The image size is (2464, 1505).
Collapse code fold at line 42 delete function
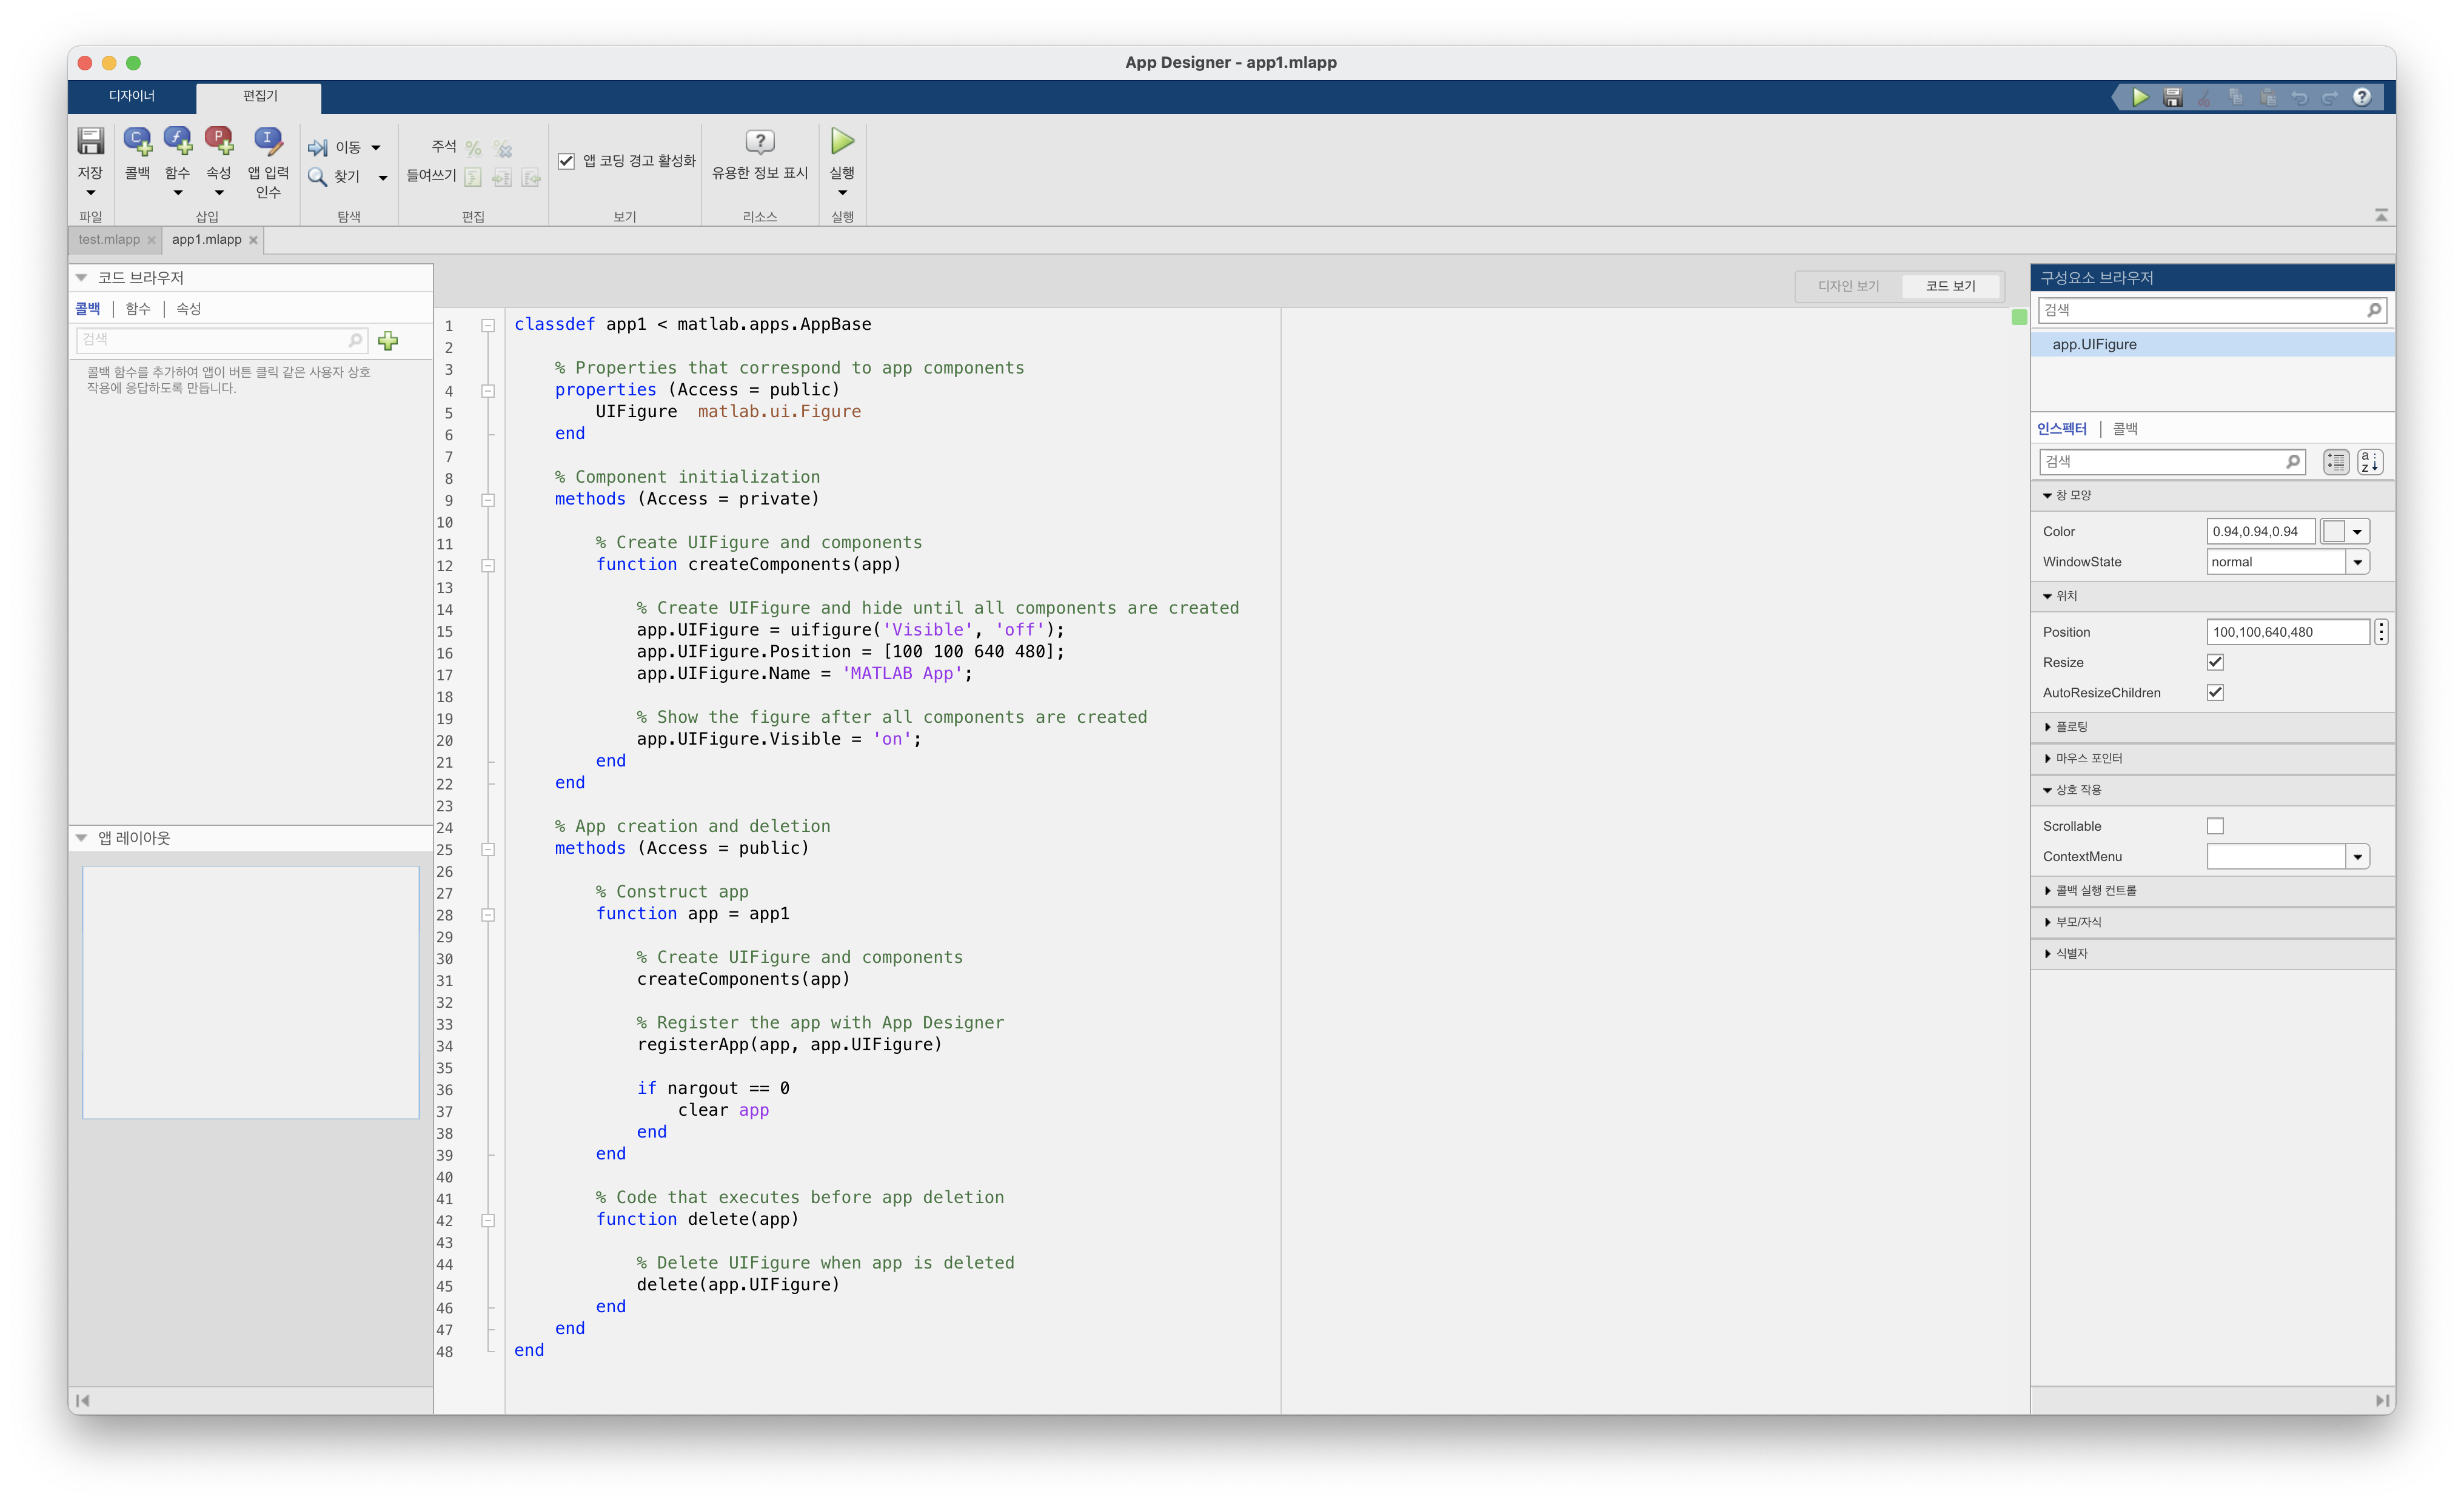pyautogui.click(x=488, y=1220)
